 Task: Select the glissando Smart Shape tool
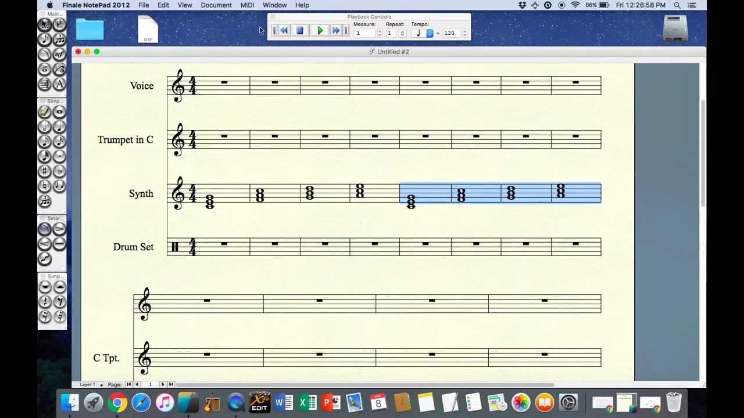(x=45, y=259)
